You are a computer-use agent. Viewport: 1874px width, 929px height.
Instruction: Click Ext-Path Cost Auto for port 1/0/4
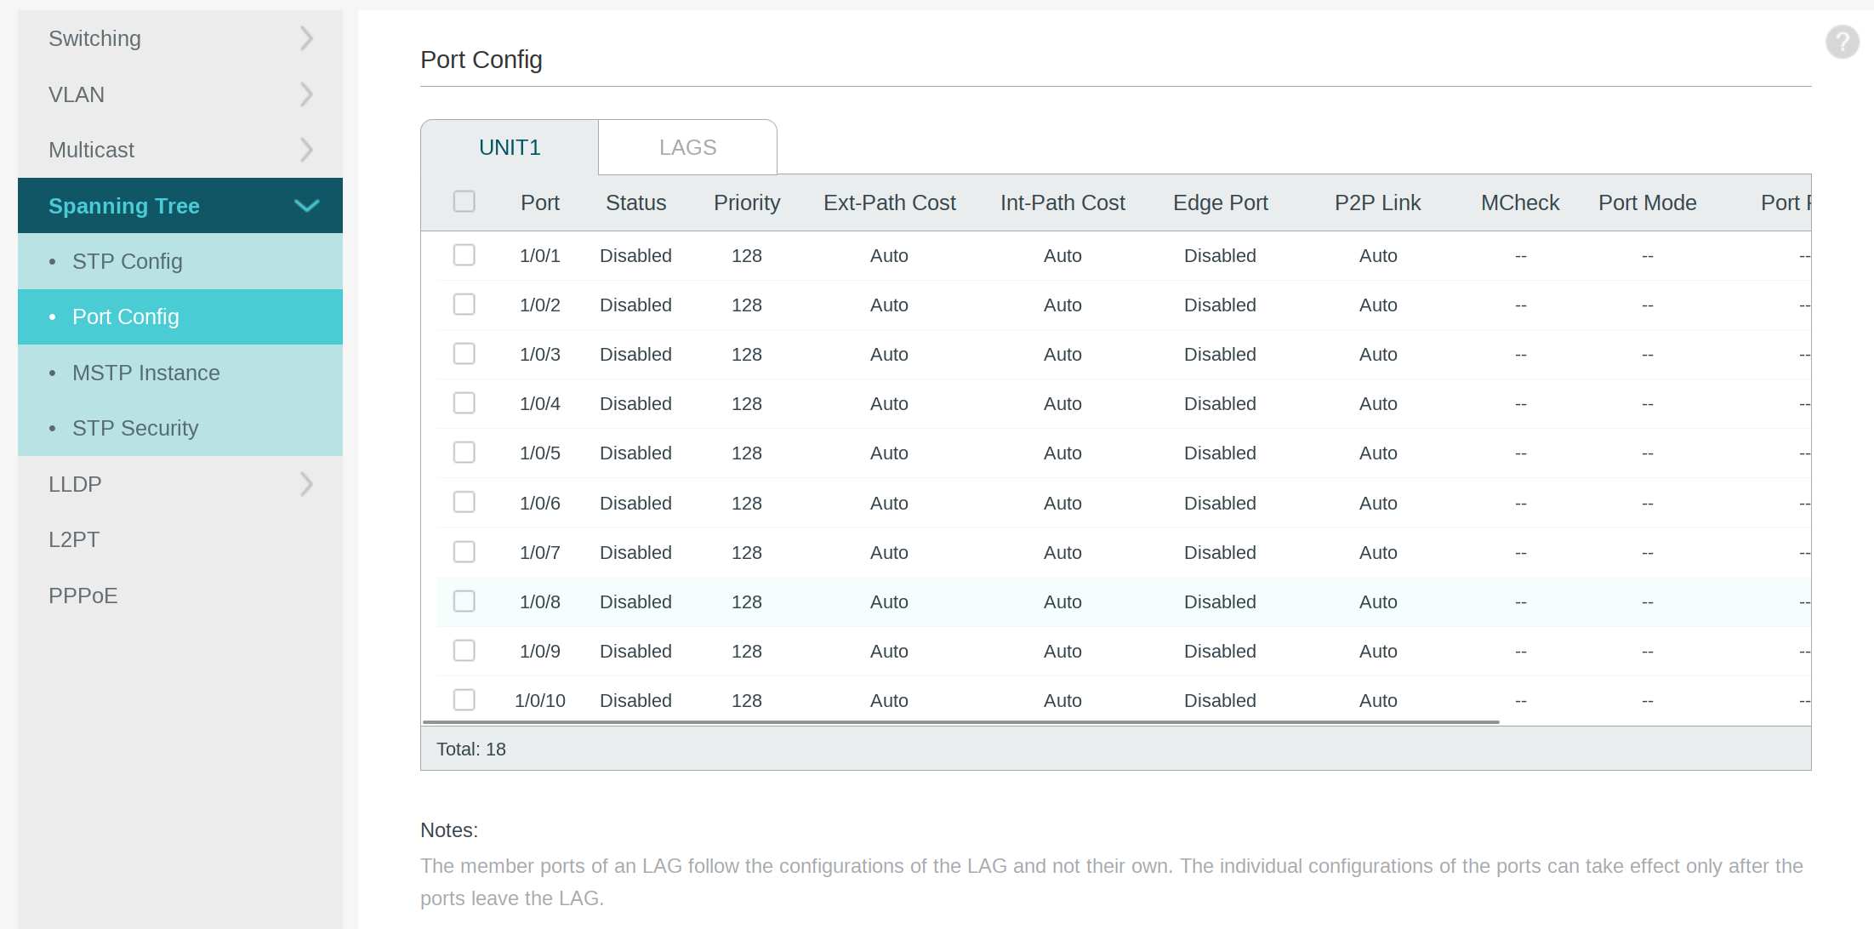889,403
